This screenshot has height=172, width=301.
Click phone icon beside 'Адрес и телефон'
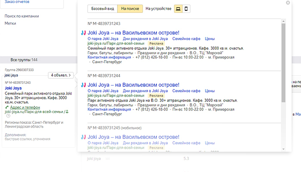click(x=7, y=107)
